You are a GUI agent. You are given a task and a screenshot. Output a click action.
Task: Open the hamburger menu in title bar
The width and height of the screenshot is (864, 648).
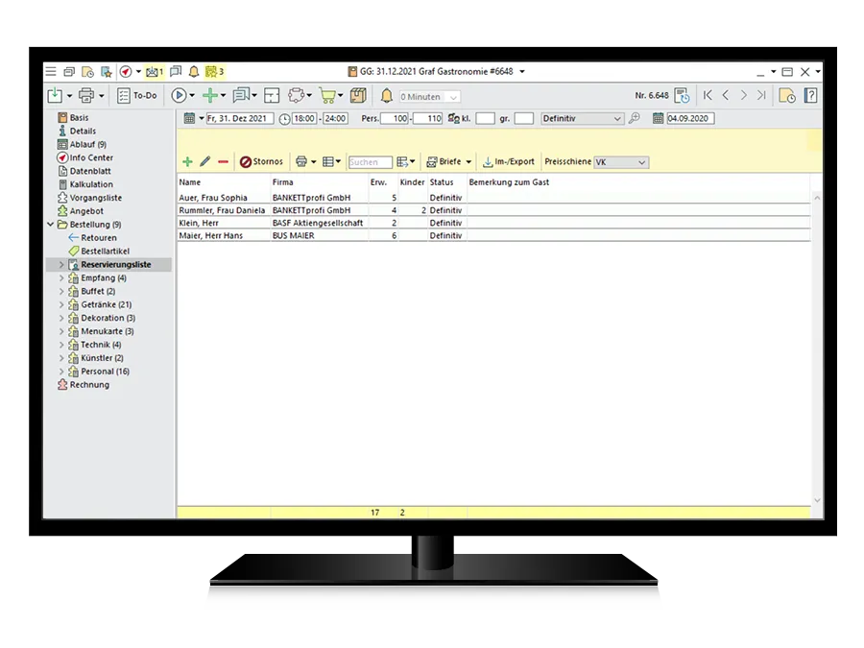click(x=51, y=72)
